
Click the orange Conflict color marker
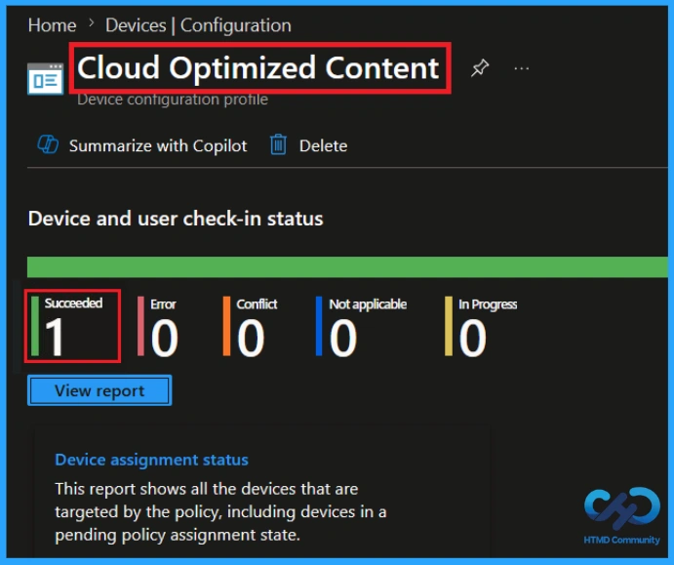tap(226, 326)
